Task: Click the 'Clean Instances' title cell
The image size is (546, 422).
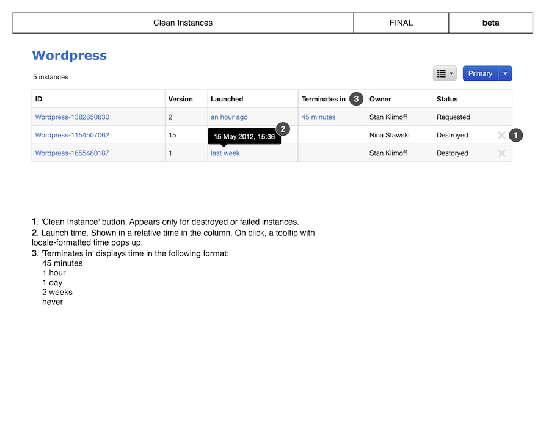Action: tap(183, 23)
